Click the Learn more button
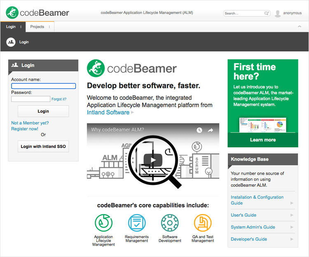 tap(263, 140)
